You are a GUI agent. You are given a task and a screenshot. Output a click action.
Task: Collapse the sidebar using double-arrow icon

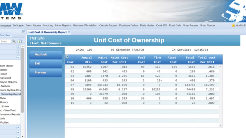point(23,31)
